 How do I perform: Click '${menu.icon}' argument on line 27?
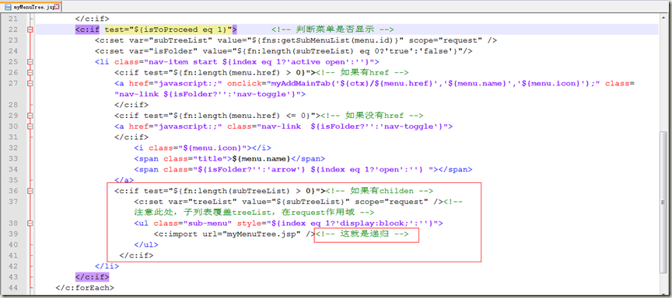[x=549, y=83]
